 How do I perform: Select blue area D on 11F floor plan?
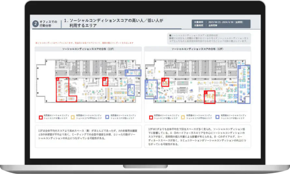coord(131,90)
